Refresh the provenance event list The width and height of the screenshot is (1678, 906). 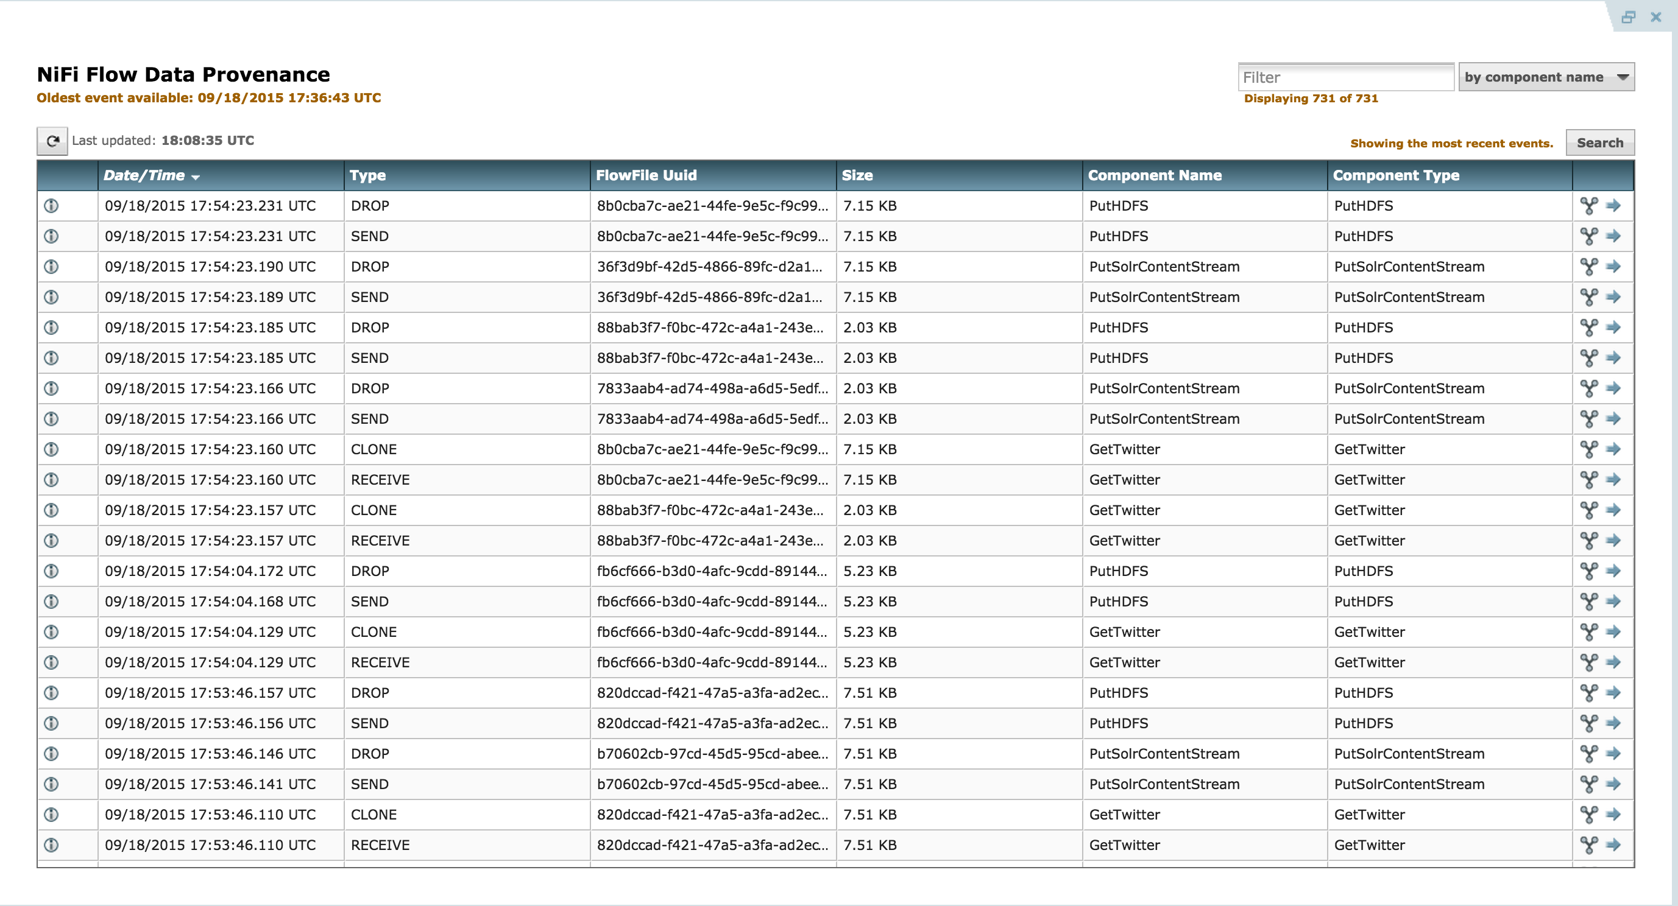coord(52,141)
